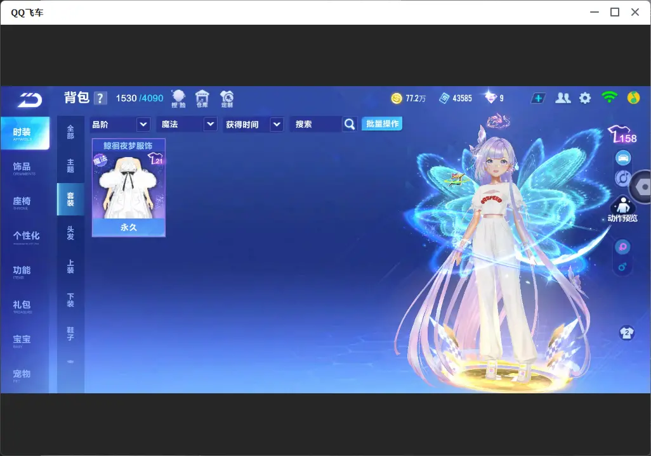Open the 个性化 personalization category tab
Screen dimensions: 651x456
tap(25, 237)
